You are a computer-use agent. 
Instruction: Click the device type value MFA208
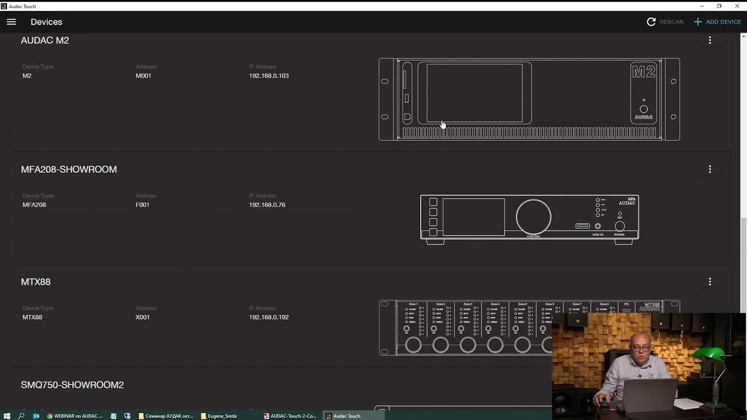[34, 205]
